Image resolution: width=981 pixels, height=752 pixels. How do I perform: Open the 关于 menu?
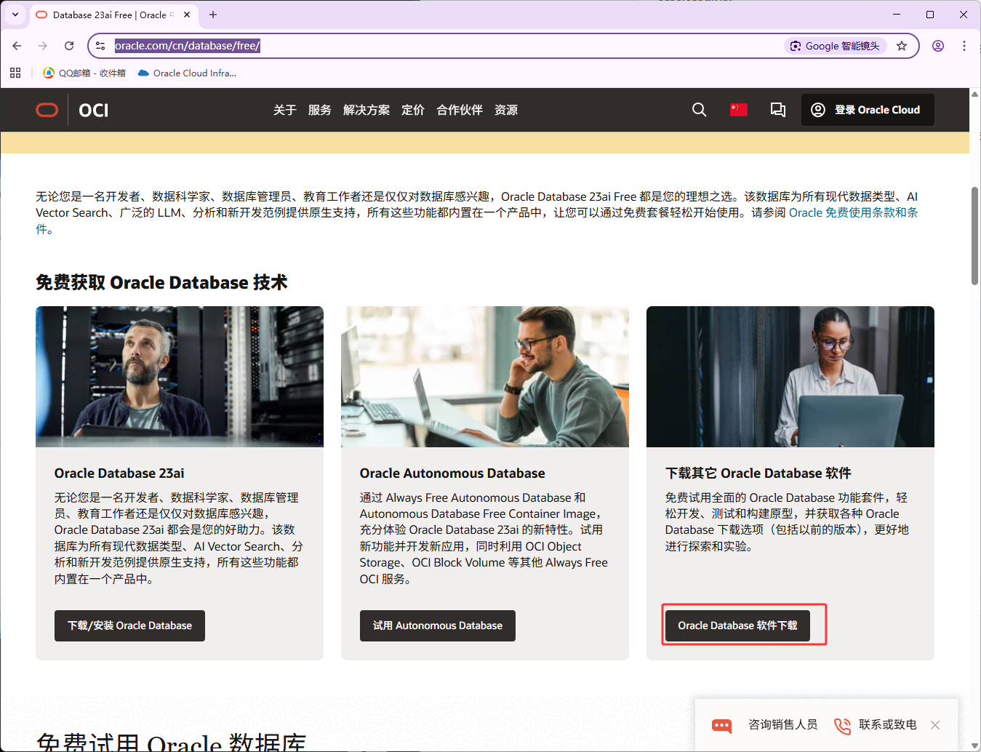285,110
